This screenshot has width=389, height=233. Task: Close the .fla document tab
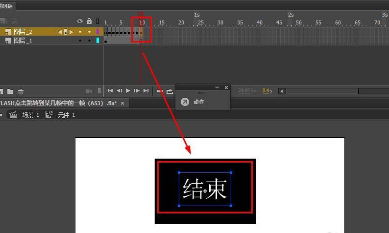[x=122, y=103]
